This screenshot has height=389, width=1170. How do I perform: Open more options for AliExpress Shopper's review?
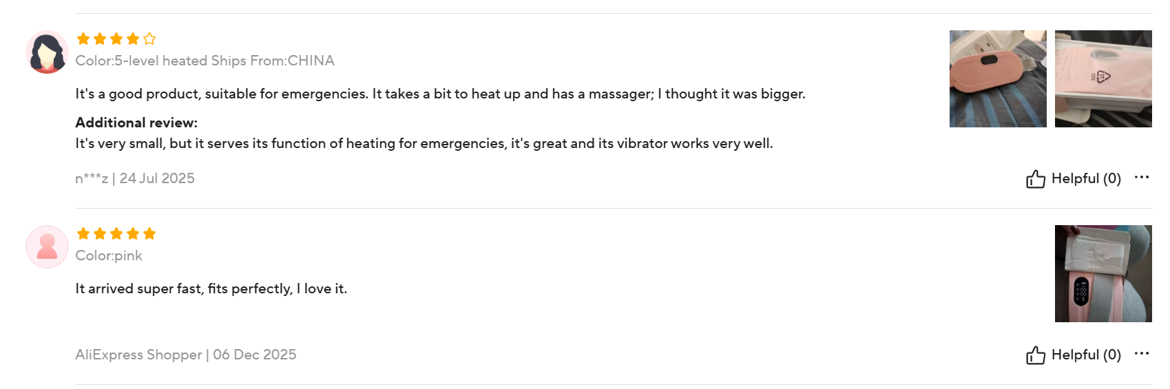pos(1141,354)
